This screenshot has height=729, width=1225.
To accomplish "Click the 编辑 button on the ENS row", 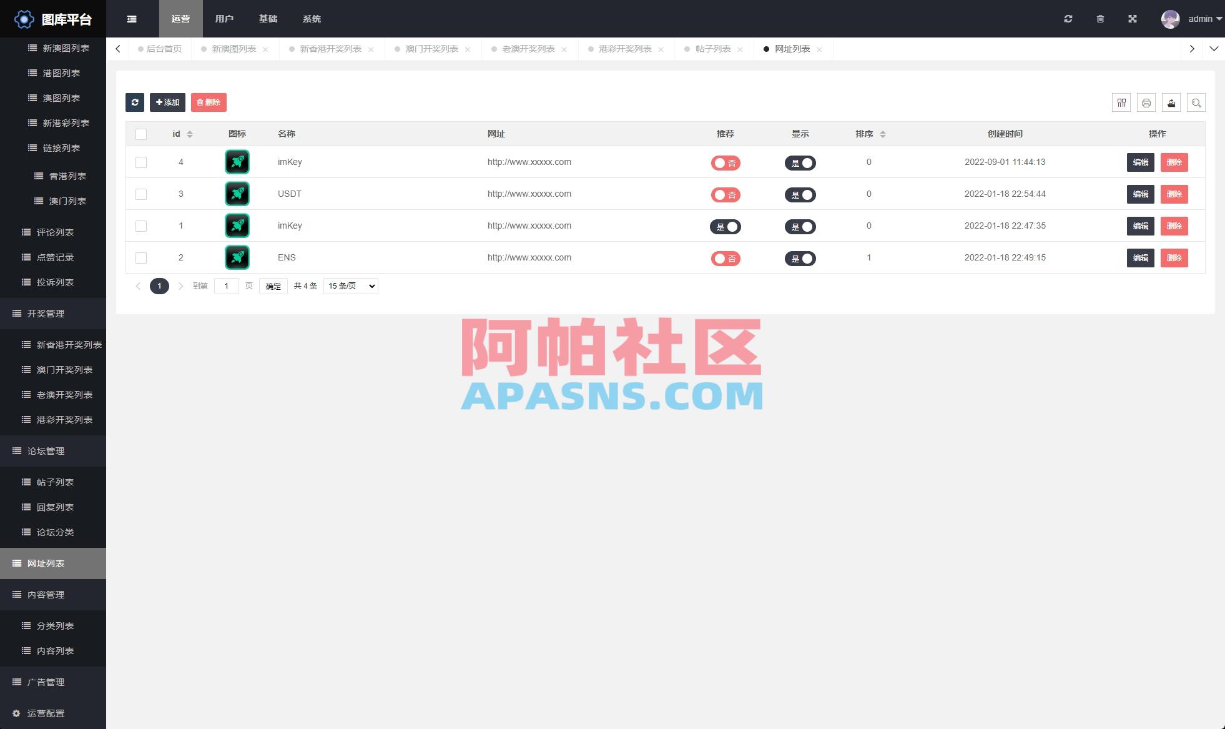I will pyautogui.click(x=1140, y=257).
